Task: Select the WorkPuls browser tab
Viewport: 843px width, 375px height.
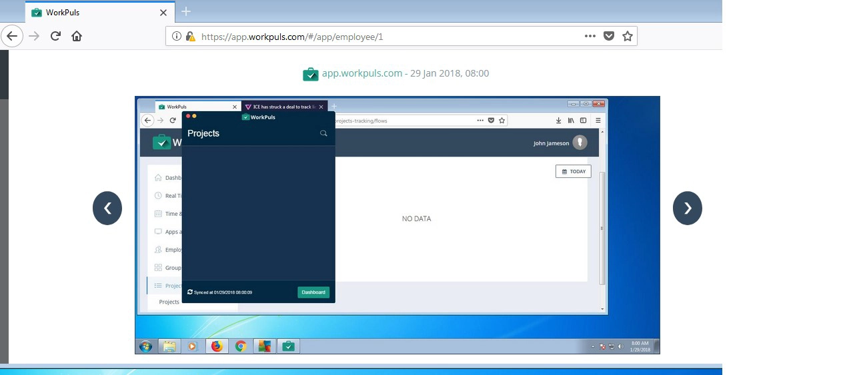Action: [99, 12]
